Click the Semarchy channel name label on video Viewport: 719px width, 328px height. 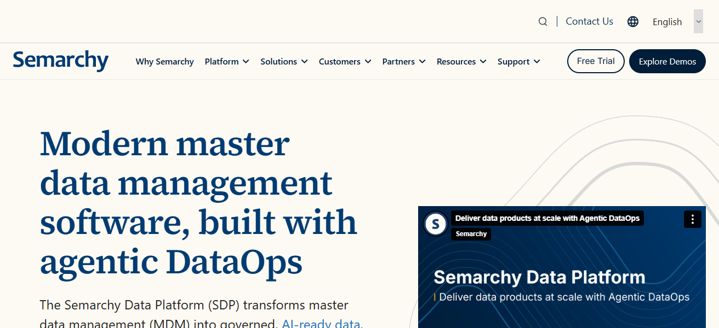point(471,234)
